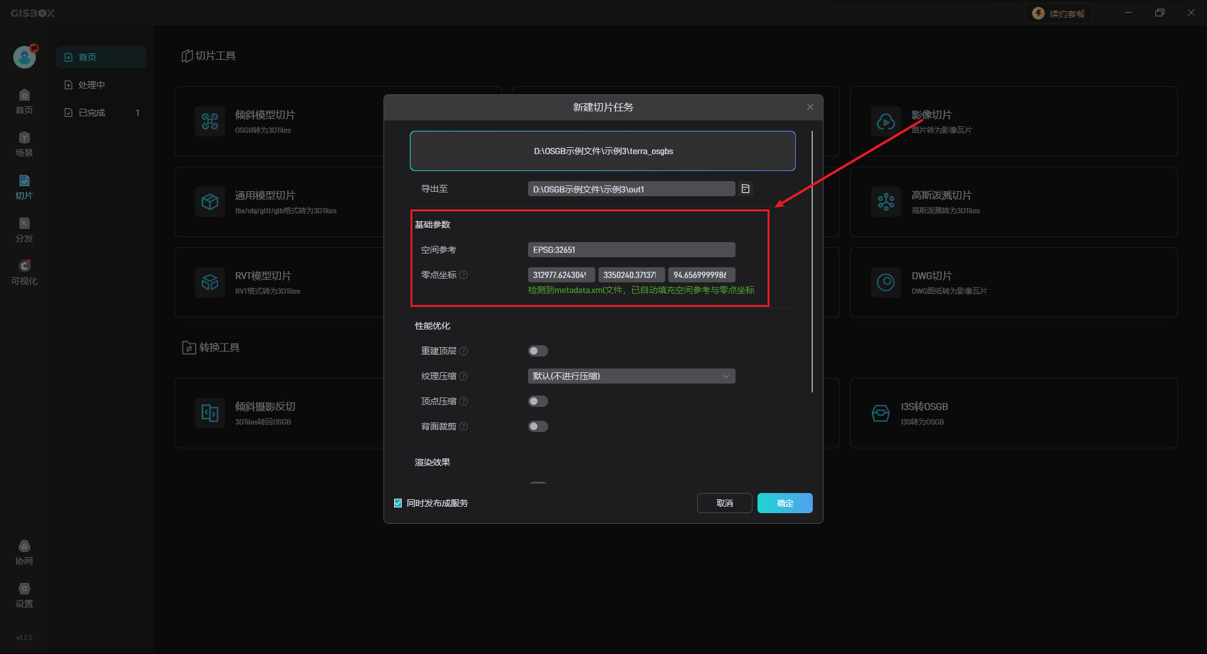Open 分发 section in sidebar
Image resolution: width=1207 pixels, height=654 pixels.
click(24, 230)
